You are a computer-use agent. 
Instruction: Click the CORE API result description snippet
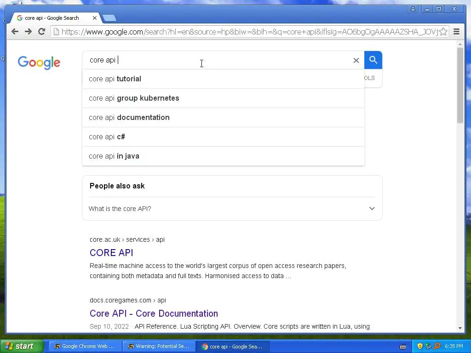tap(218, 271)
